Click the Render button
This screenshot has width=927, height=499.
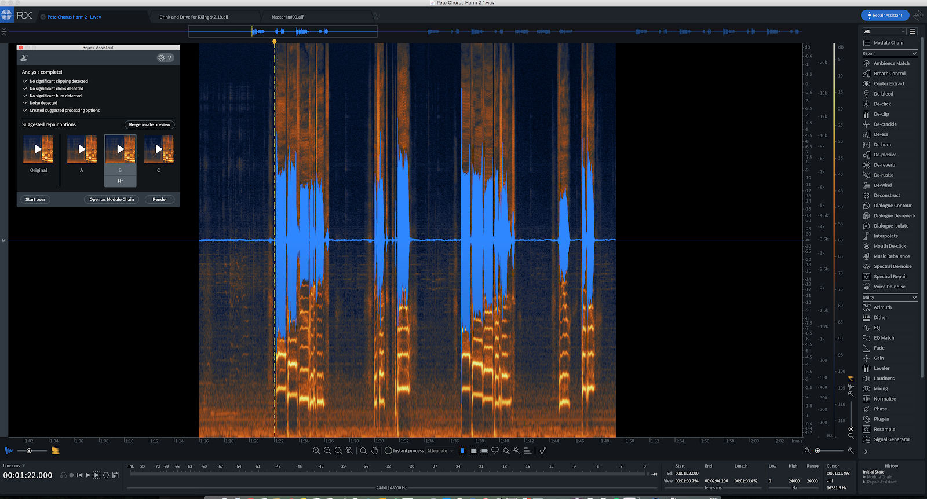pyautogui.click(x=160, y=199)
